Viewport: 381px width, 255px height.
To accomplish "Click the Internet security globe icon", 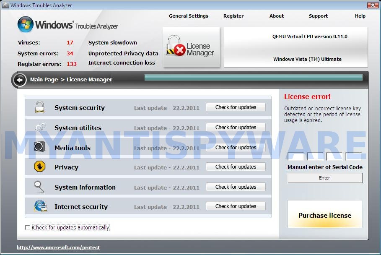I will pos(40,206).
